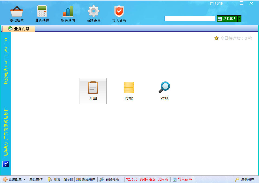The width and height of the screenshot is (259, 183).
Task: Click the 导入证书 shield icon in toolbar
Action: tap(119, 12)
